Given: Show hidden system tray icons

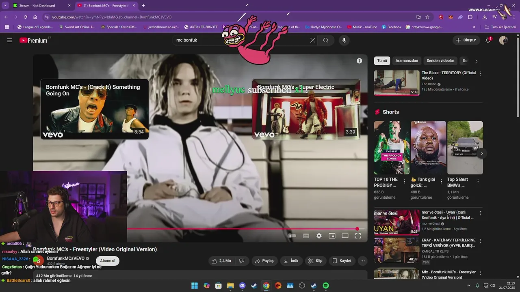Looking at the screenshot, I should pos(468,286).
